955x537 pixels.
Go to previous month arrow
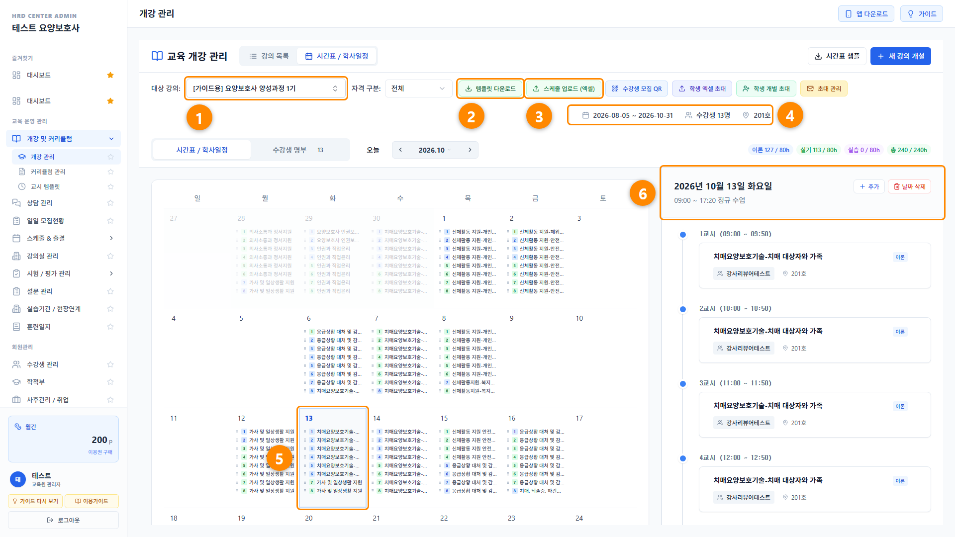coord(400,150)
